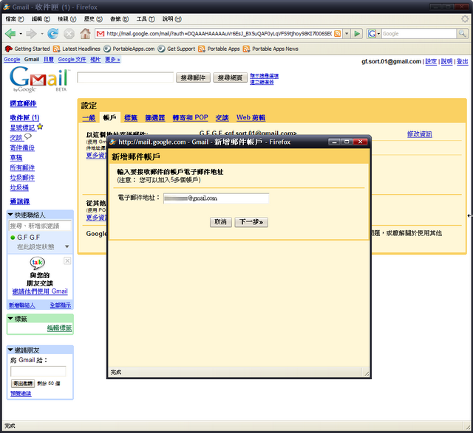Image resolution: width=473 pixels, height=433 pixels.
Task: Click the green Back arrow in Firefox toolbar
Action: [10, 34]
